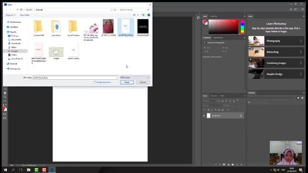Image resolution: width=308 pixels, height=173 pixels.
Task: Toggle visibility eye of Background layer
Action: pos(204,116)
